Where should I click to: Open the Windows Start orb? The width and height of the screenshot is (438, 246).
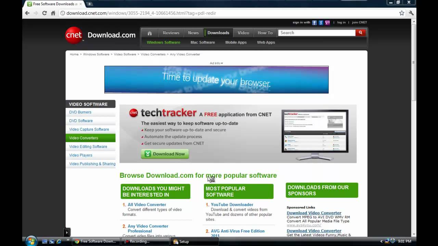[x=31, y=241]
